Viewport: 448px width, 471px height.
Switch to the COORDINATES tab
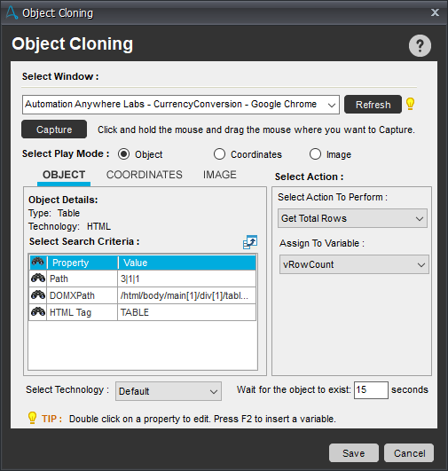pyautogui.click(x=145, y=175)
